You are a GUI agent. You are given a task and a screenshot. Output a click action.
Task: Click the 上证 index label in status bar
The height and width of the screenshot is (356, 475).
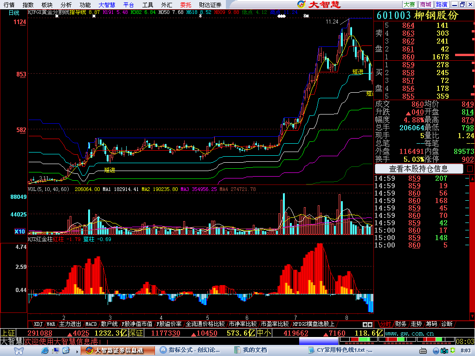(x=8, y=333)
